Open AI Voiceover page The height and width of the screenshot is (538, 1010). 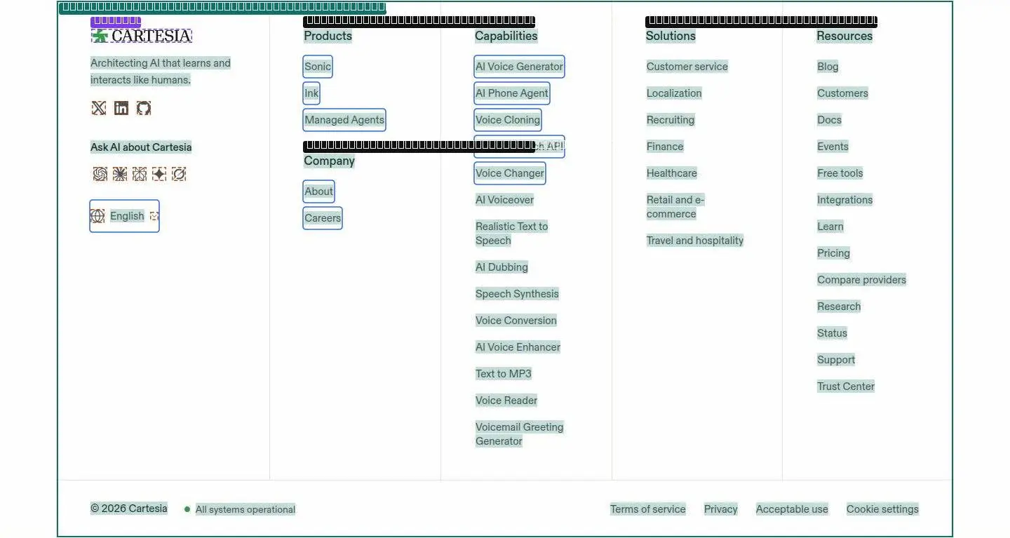click(505, 200)
